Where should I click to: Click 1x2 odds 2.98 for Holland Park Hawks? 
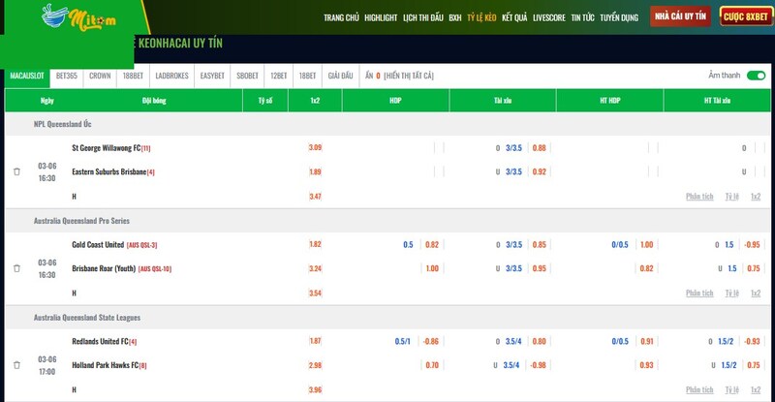(x=316, y=365)
